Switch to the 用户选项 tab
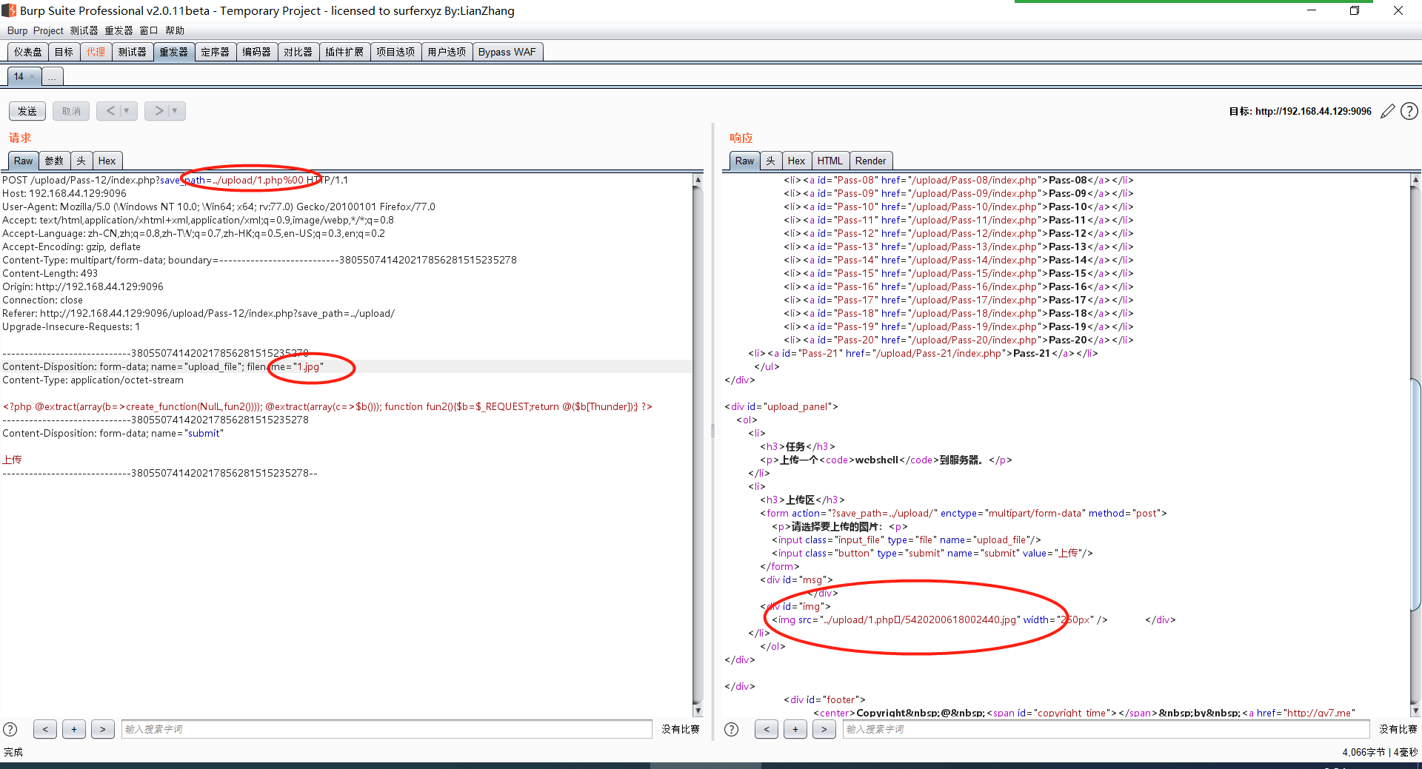This screenshot has height=769, width=1422. (447, 52)
